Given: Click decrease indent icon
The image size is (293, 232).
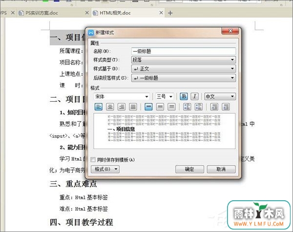Looking at the screenshot, I should [214, 107].
